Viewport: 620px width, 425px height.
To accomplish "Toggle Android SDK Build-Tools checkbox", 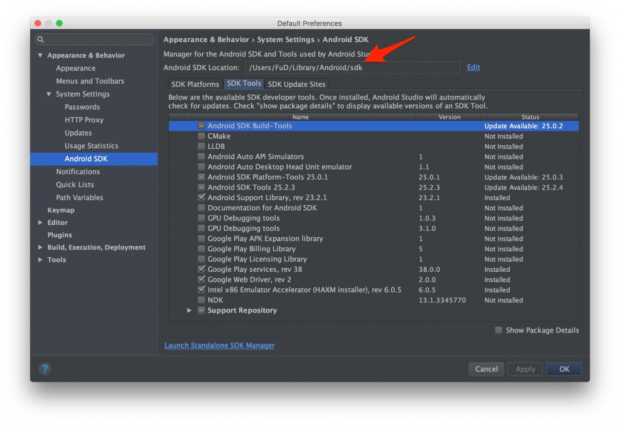I will point(201,126).
